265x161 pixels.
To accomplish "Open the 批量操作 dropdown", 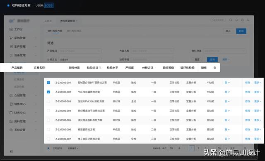I will point(73,148).
